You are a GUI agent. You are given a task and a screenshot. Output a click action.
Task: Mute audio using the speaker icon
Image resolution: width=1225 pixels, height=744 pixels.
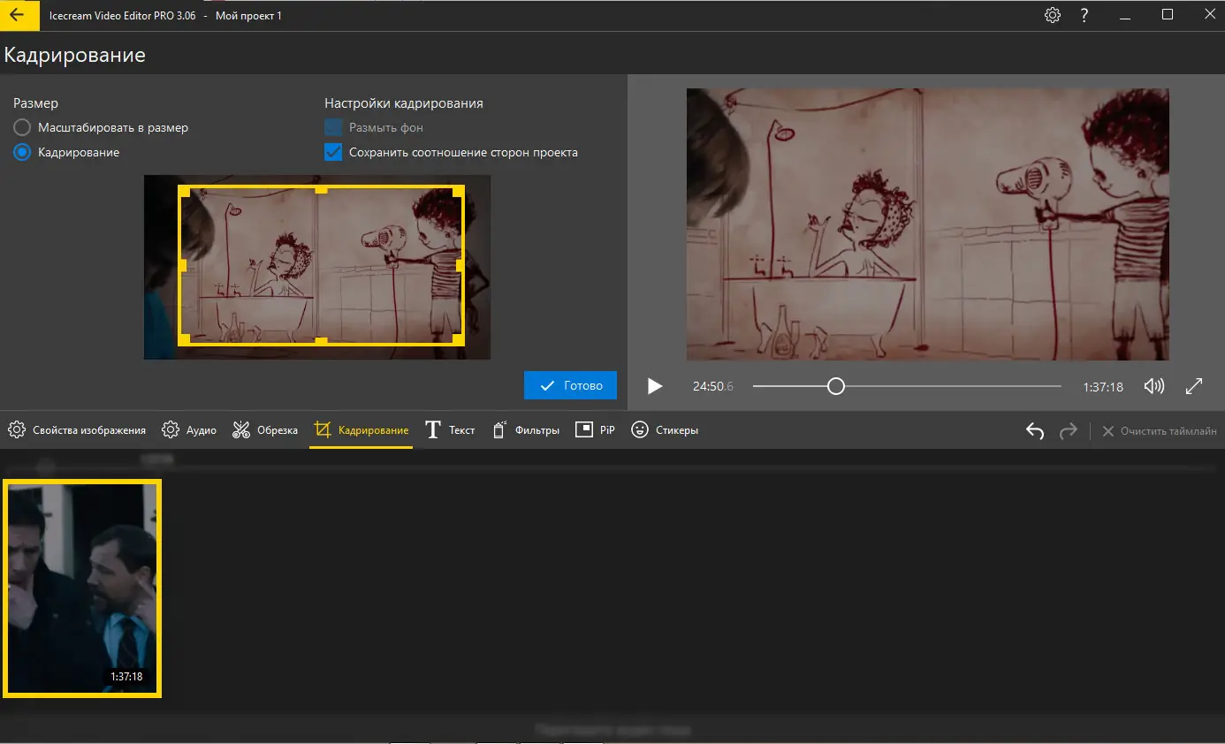click(1153, 386)
